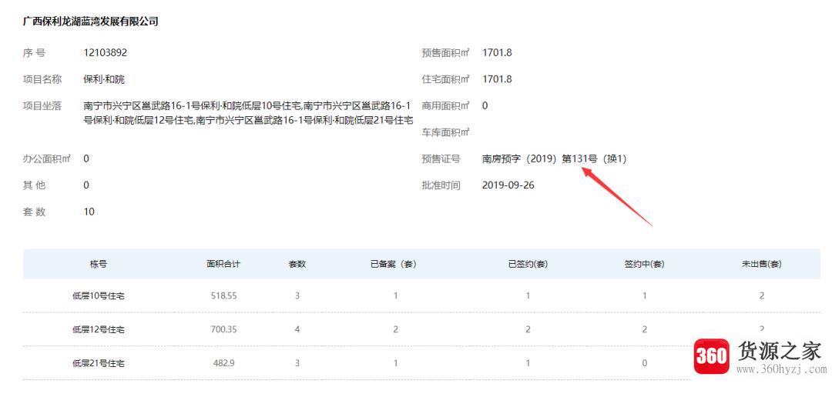Image resolution: width=832 pixels, height=397 pixels.
Task: Select the 1701.8 value beside 住宅面积㎡
Action: pos(497,79)
